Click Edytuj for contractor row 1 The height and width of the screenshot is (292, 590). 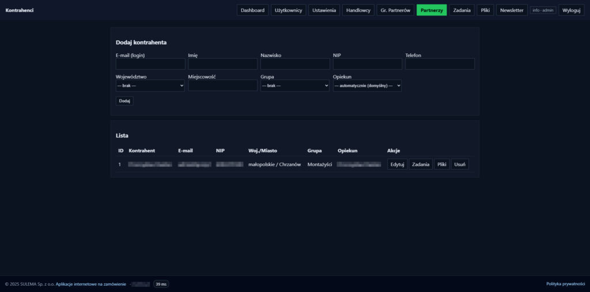(397, 164)
